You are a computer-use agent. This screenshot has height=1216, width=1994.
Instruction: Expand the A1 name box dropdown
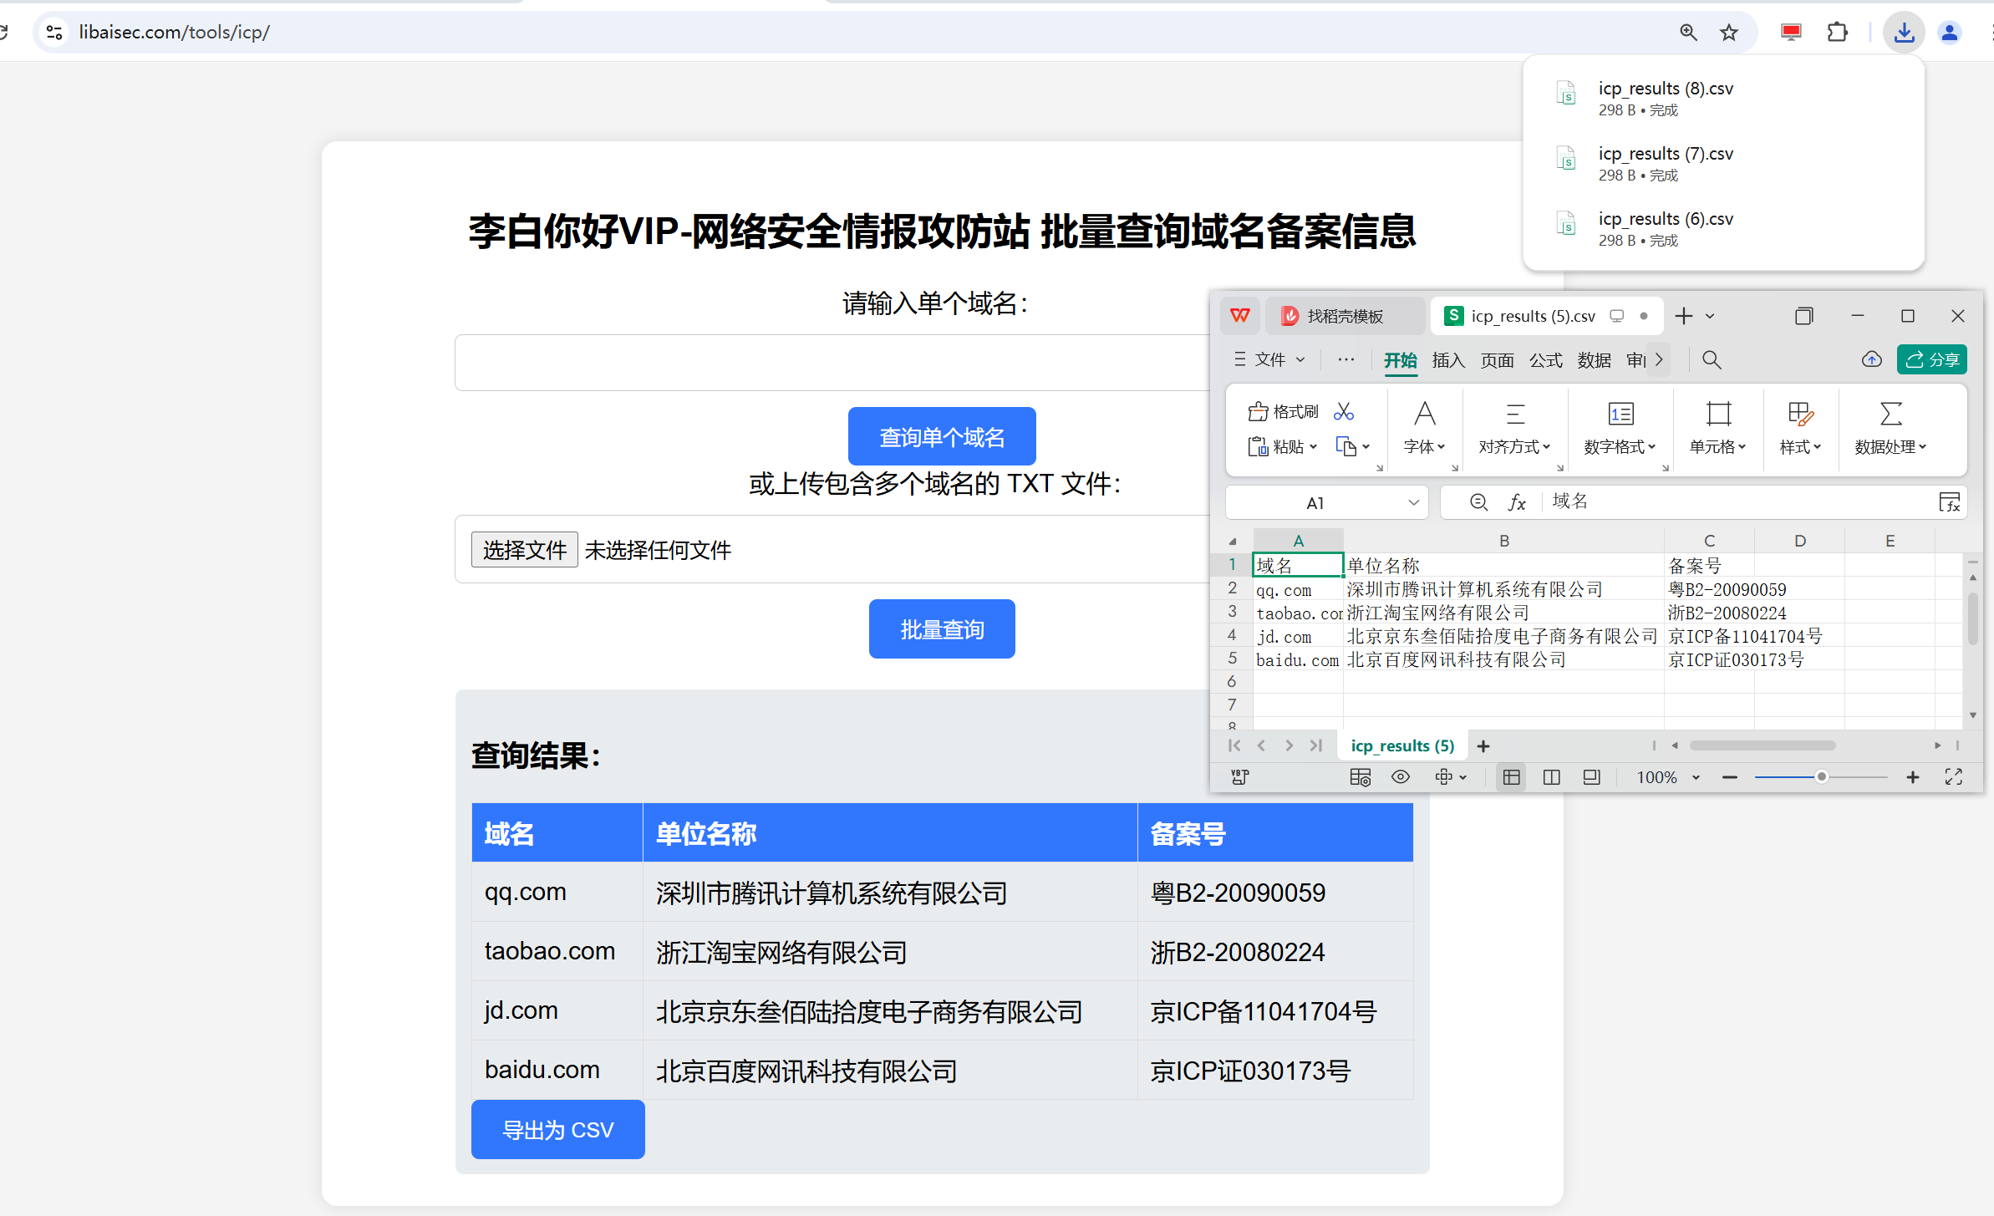[1413, 502]
